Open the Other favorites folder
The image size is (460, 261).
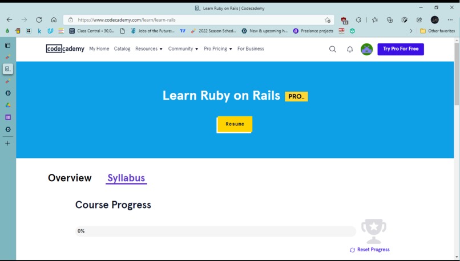click(437, 31)
